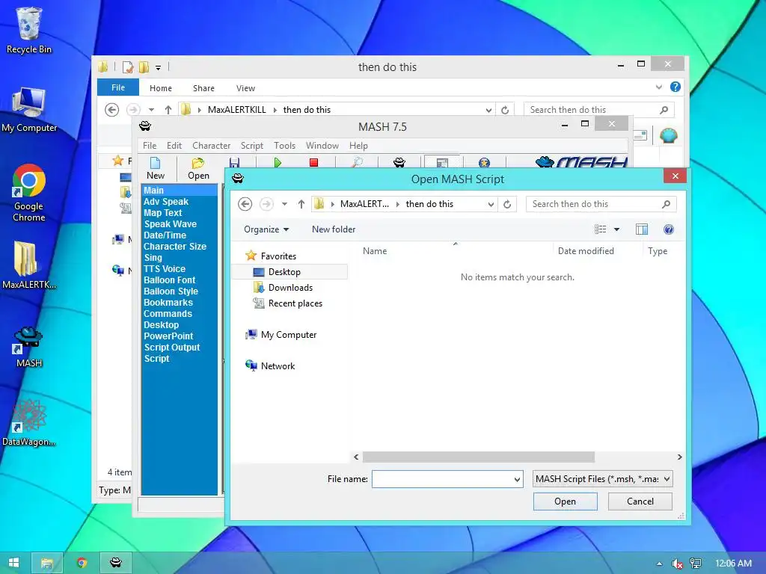Click the muted volume tray icon
The image size is (766, 574).
[x=677, y=564]
